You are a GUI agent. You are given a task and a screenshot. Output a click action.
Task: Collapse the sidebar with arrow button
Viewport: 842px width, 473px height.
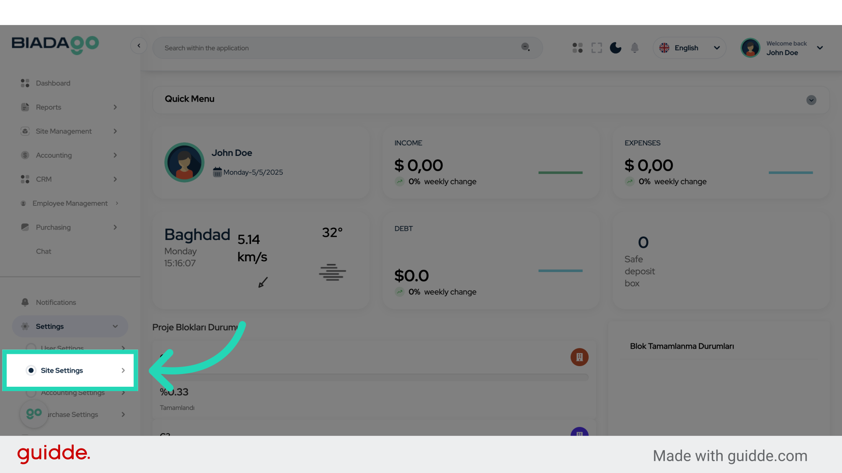click(x=139, y=46)
